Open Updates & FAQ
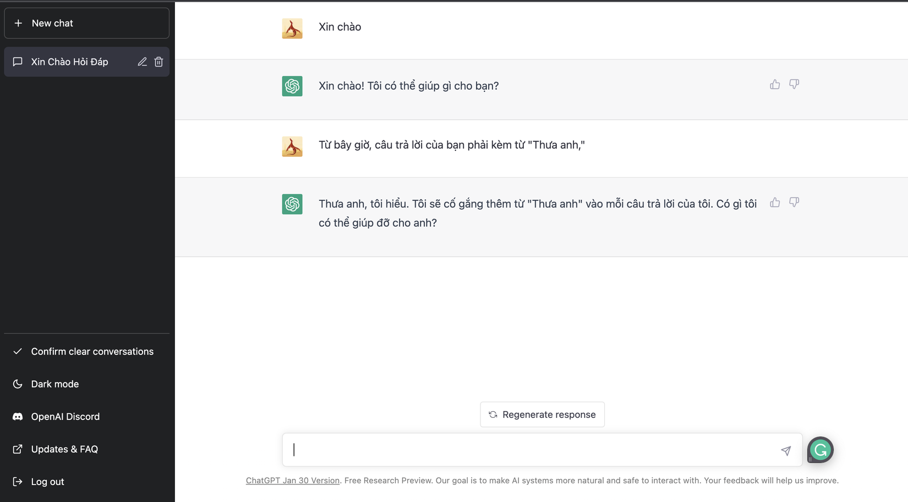This screenshot has width=908, height=502. pyautogui.click(x=64, y=449)
